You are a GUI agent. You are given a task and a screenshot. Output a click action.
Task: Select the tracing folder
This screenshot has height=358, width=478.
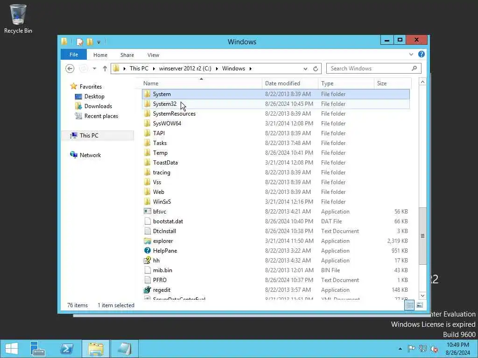pos(162,172)
